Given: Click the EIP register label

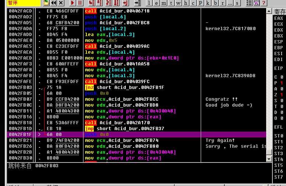Looking at the screenshot, I should click(279, 68).
